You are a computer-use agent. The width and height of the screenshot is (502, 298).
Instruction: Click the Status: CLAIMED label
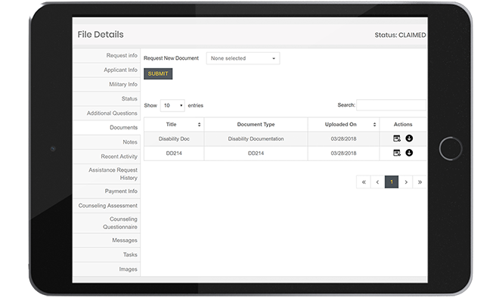coord(400,35)
